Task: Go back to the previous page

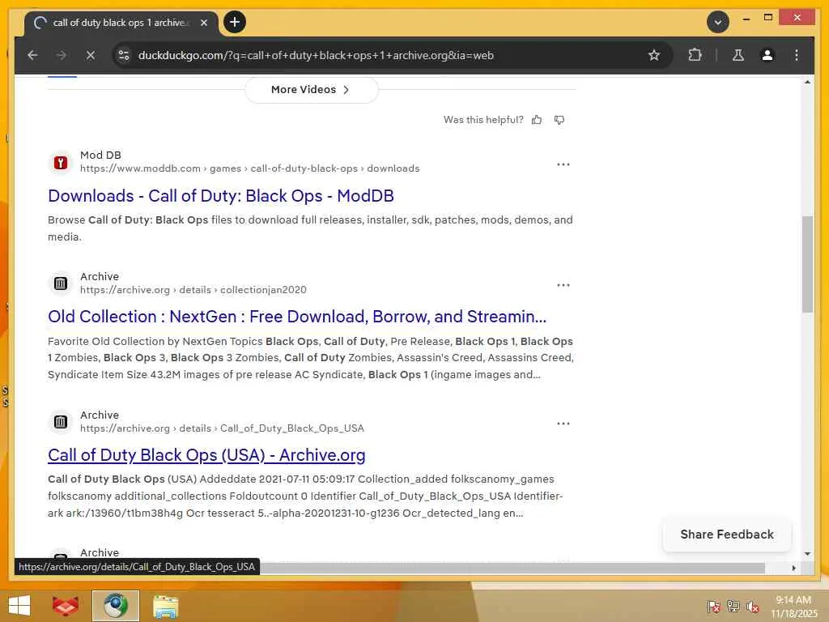Action: [32, 55]
